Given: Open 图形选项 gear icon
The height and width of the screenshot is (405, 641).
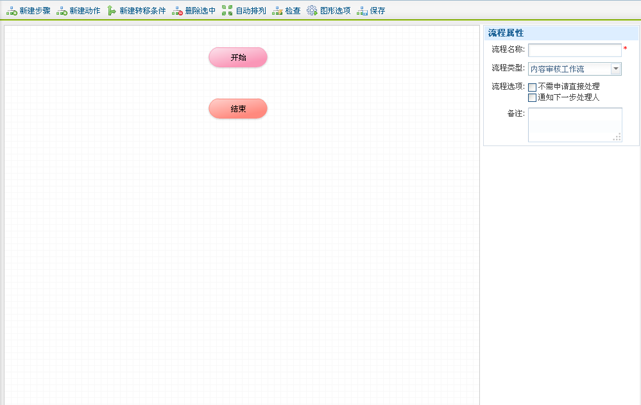Looking at the screenshot, I should [x=312, y=11].
